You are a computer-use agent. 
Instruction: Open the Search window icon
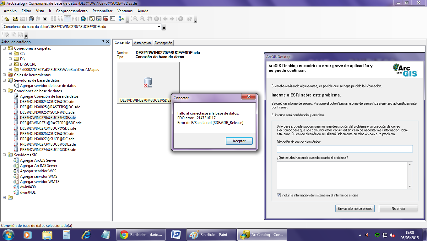tap(83, 19)
